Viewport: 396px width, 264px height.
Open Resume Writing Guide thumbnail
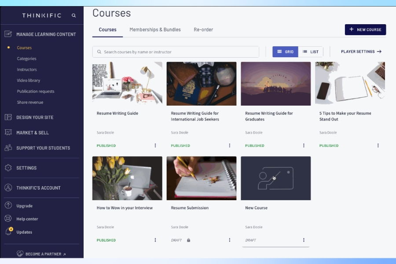point(127,84)
